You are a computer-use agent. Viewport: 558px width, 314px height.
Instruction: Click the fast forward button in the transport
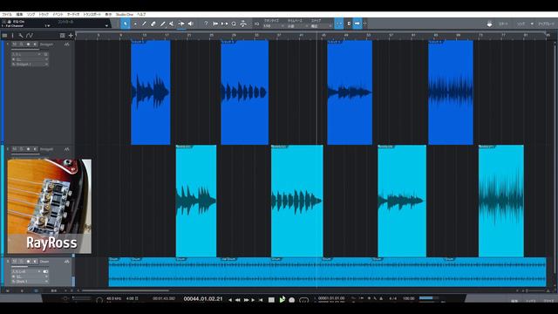(246, 300)
